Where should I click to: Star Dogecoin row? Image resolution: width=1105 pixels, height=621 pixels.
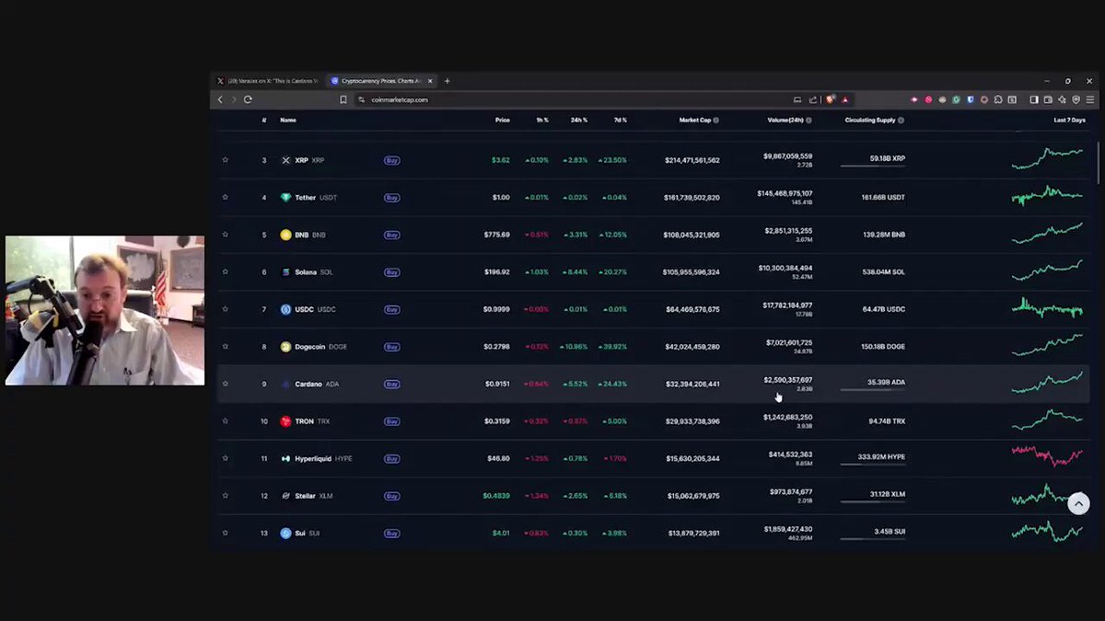tap(225, 347)
